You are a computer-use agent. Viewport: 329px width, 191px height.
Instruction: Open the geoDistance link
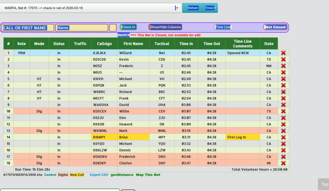[122, 175]
